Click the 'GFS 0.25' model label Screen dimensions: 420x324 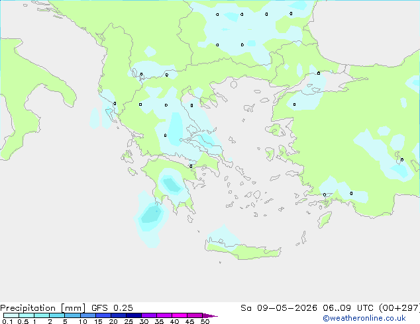point(112,308)
